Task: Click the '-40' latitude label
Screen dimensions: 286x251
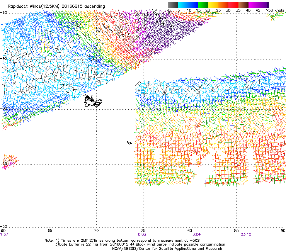Action: [x=3, y=13]
